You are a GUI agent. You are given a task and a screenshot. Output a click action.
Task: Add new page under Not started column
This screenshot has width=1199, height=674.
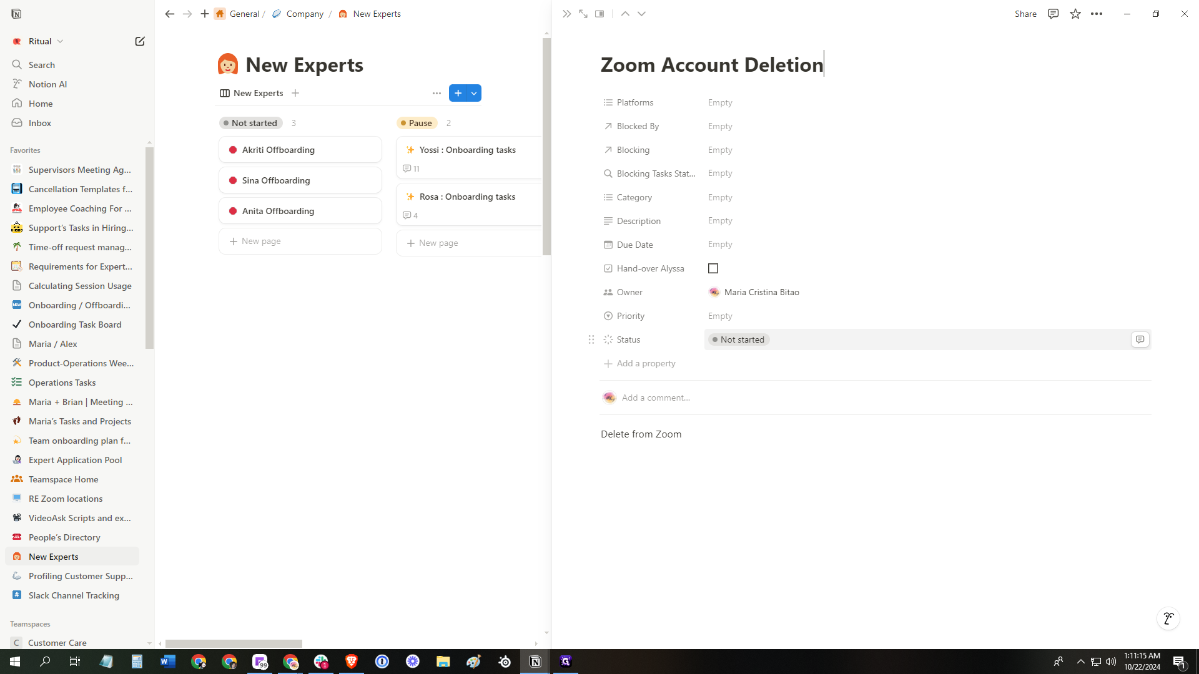pyautogui.click(x=300, y=241)
